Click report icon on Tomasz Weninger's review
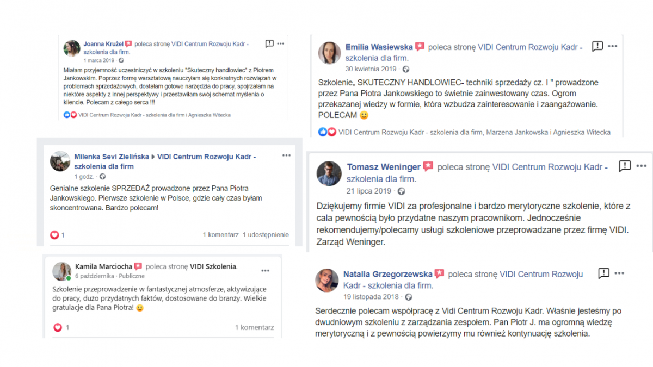Image resolution: width=653 pixels, height=367 pixels. point(625,166)
